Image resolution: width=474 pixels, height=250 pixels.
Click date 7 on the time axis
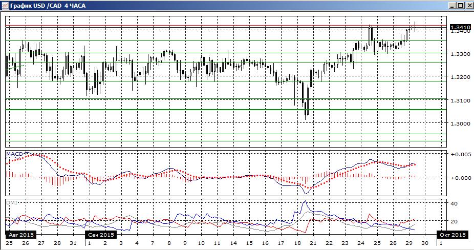click(153, 243)
